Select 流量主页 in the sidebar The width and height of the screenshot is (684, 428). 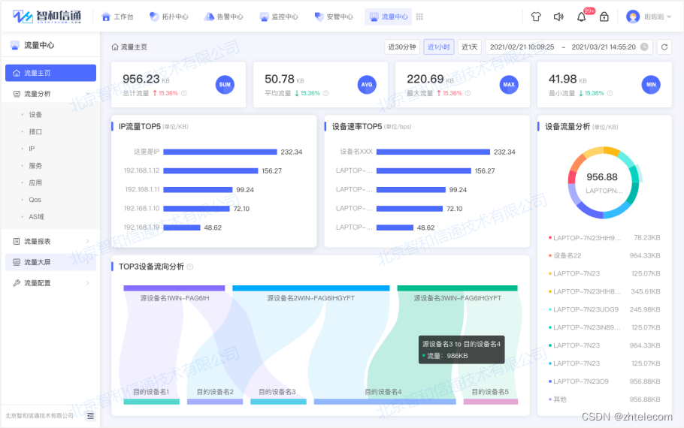[x=50, y=73]
